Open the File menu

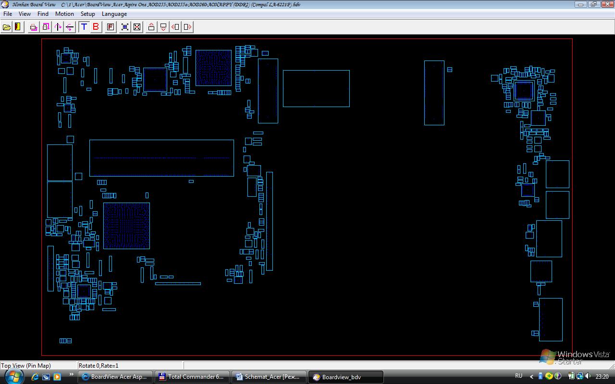8,14
